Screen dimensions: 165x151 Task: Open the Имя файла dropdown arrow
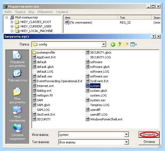tap(126, 134)
